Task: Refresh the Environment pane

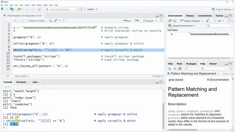Action: (x=229, y=21)
